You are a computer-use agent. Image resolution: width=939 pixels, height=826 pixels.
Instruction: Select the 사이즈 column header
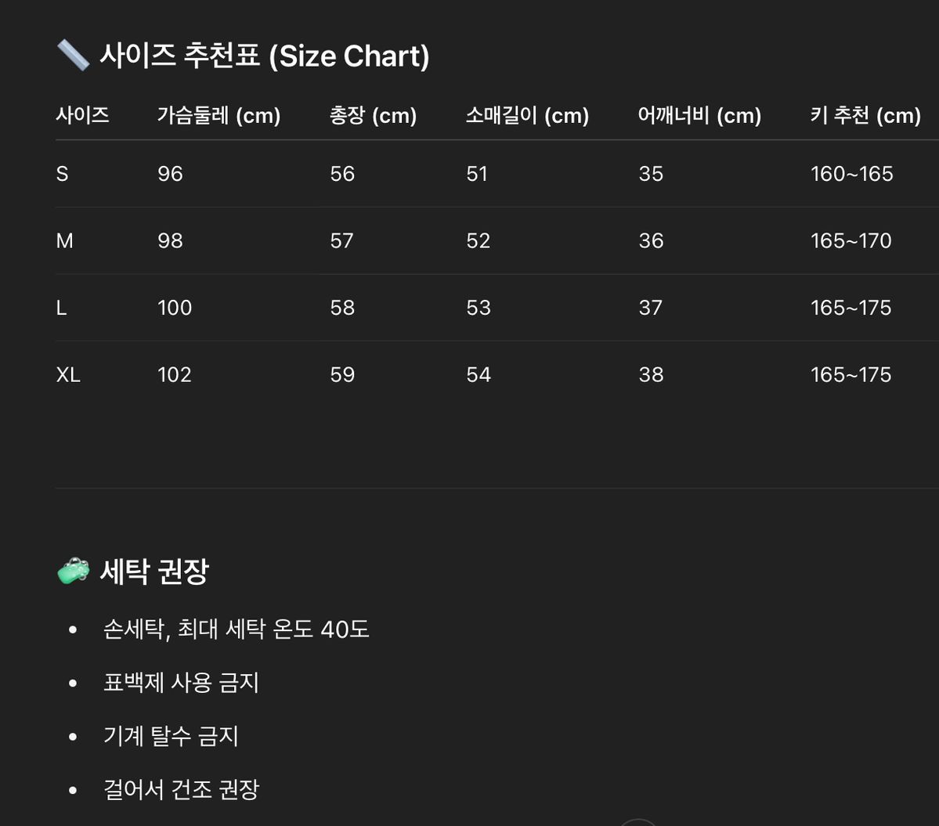[83, 115]
